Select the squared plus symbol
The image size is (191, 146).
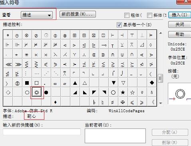tap(75, 35)
